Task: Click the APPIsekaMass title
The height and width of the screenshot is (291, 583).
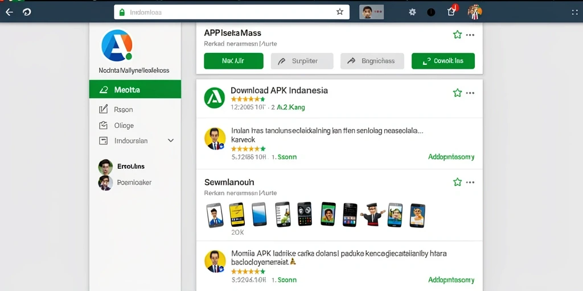Action: tap(233, 32)
